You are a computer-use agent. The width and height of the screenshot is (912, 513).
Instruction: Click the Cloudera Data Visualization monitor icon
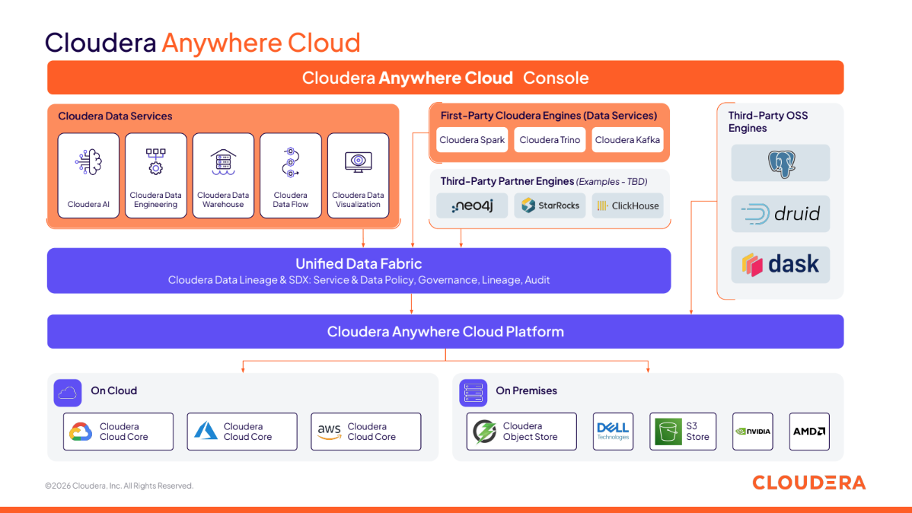[358, 162]
